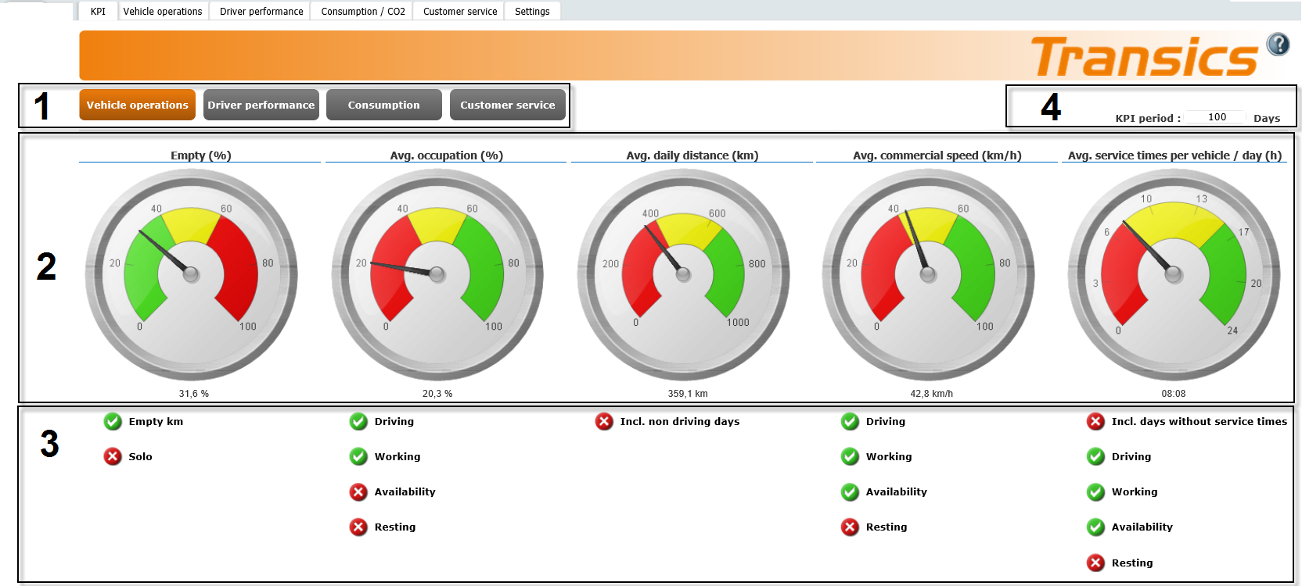Select the gray Consumption button
1302x586 pixels.
(383, 105)
